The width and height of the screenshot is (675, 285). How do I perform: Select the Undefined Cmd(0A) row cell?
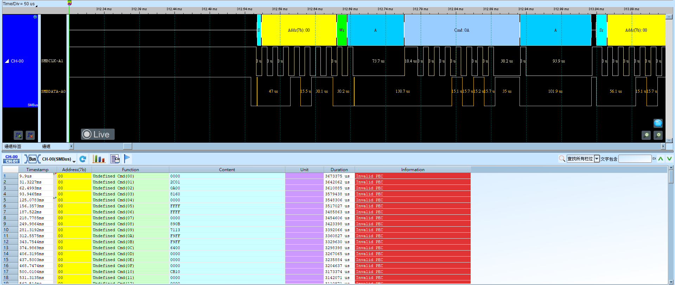tap(130, 236)
